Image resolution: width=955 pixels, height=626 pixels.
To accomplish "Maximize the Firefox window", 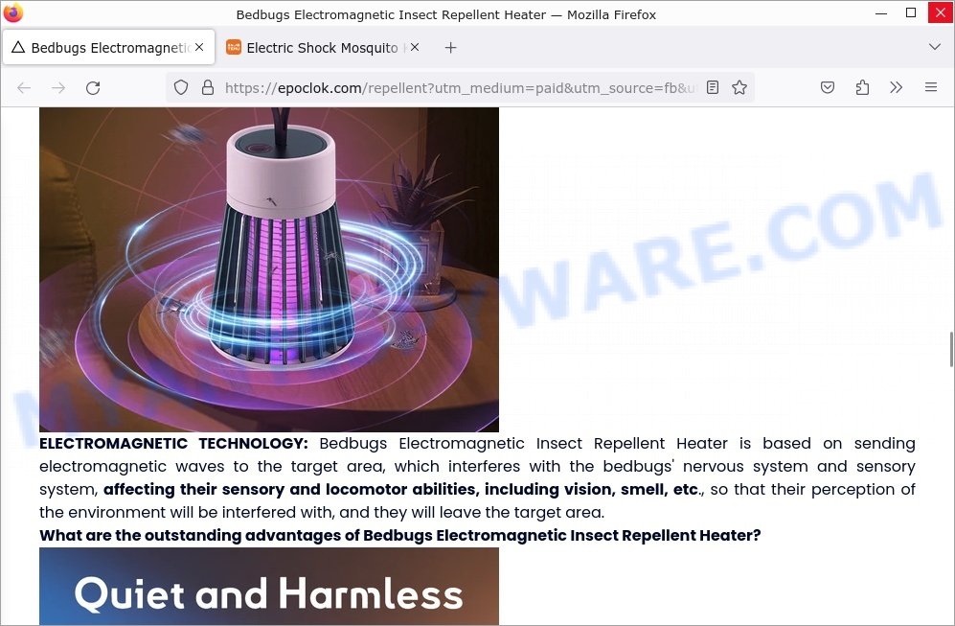I will 911,12.
